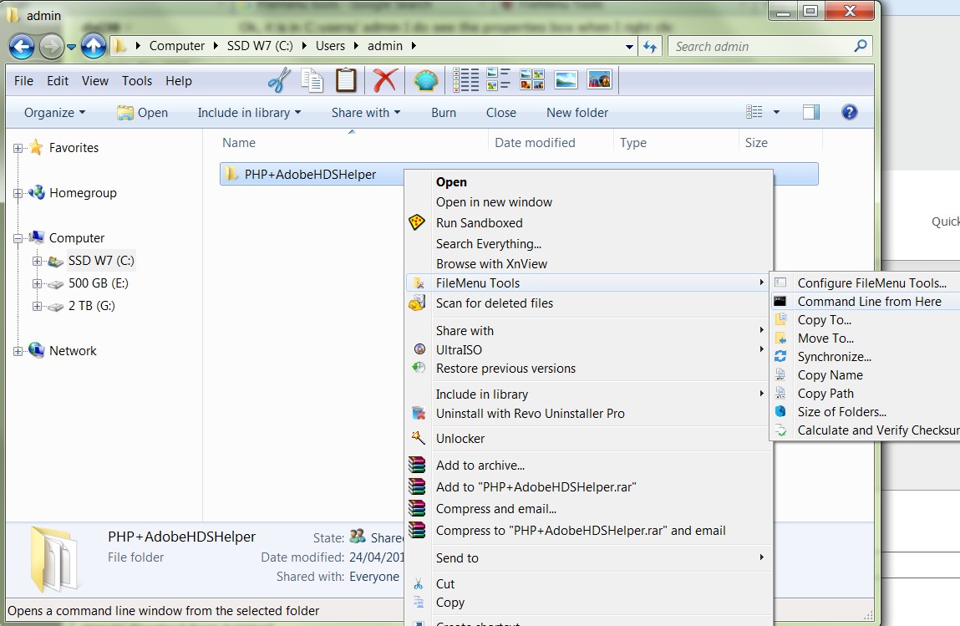The height and width of the screenshot is (626, 960).
Task: Click the blue Help question mark icon
Action: tap(849, 112)
